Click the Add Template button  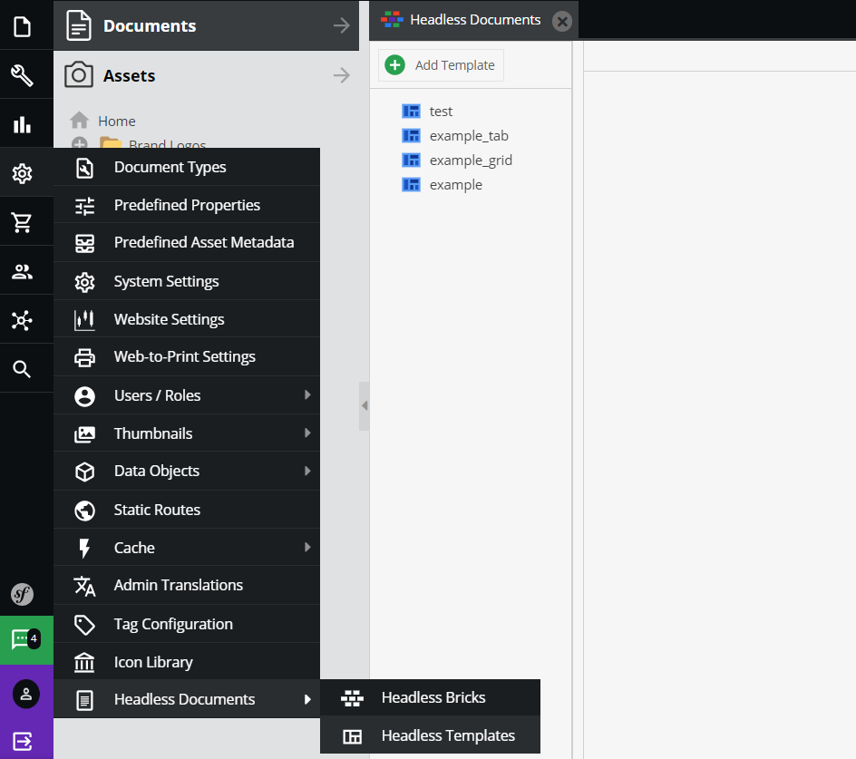click(x=441, y=65)
